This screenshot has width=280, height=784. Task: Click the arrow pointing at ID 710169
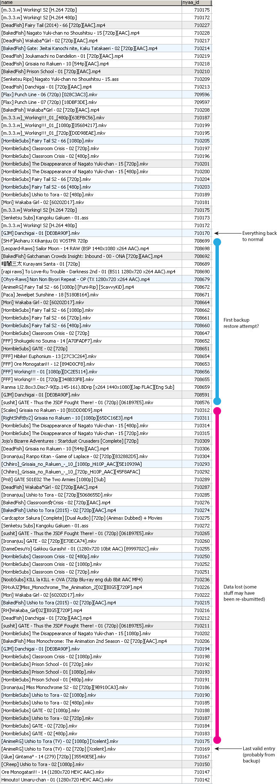pyautogui.click(x=227, y=749)
